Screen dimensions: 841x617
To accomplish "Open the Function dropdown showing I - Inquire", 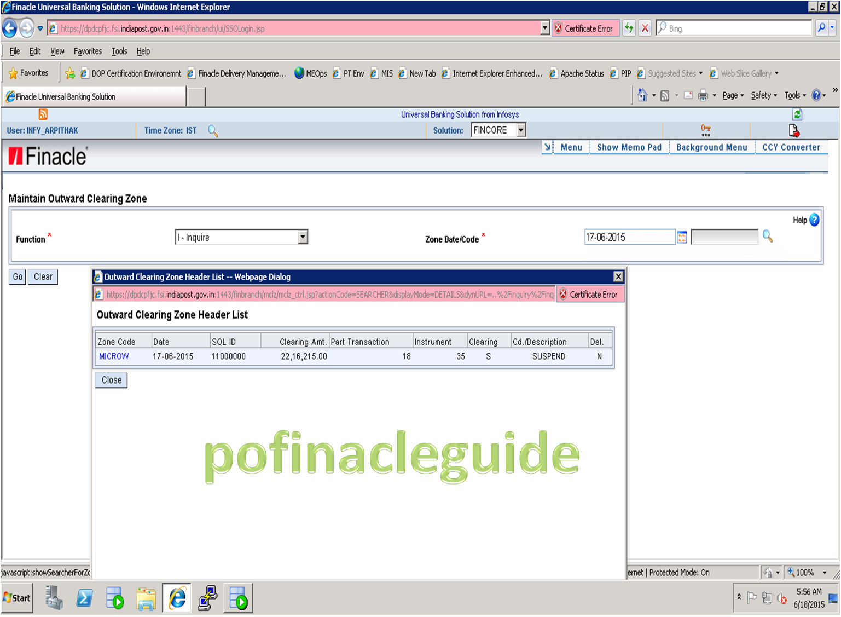I will click(303, 237).
